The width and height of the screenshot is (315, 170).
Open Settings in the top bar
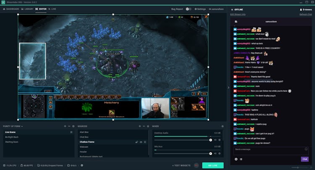(200, 9)
